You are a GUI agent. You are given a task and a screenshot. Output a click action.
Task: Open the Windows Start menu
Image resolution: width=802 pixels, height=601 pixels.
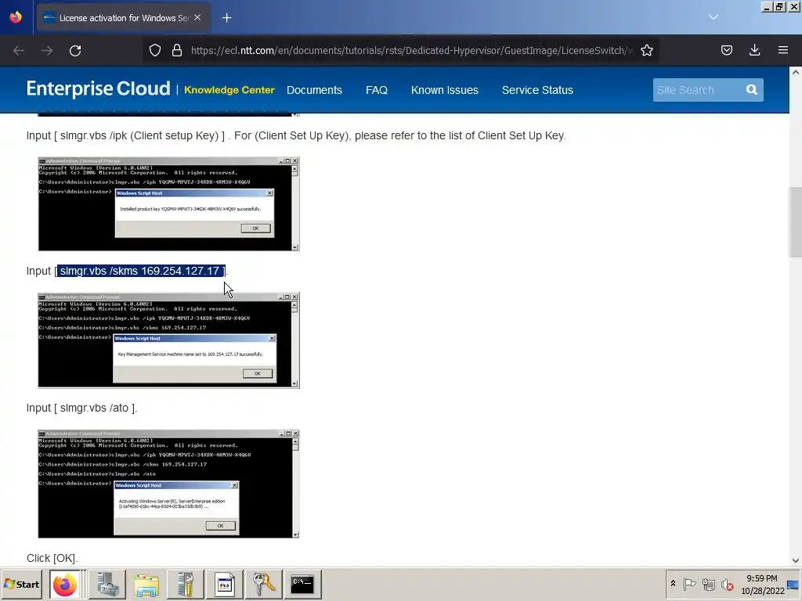pyautogui.click(x=21, y=584)
